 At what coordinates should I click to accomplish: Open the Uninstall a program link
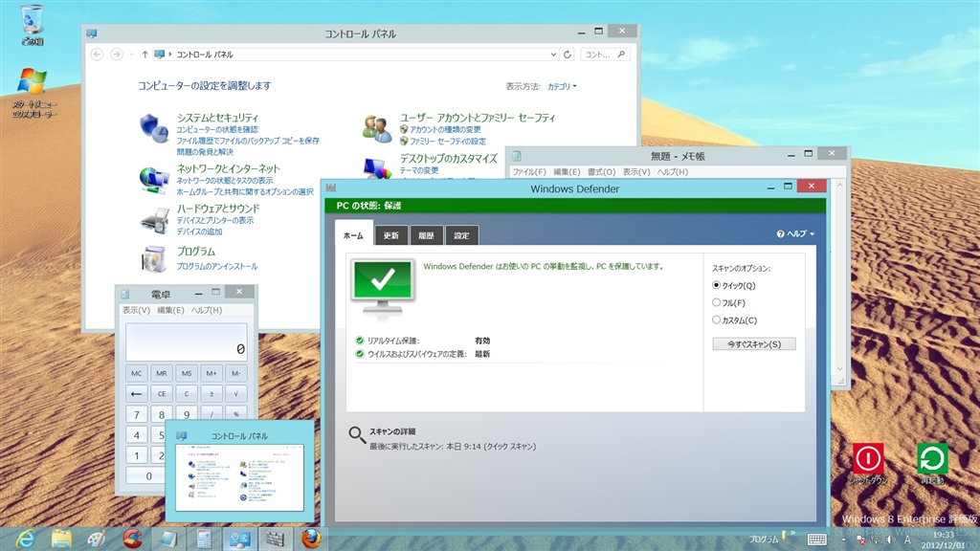click(217, 266)
